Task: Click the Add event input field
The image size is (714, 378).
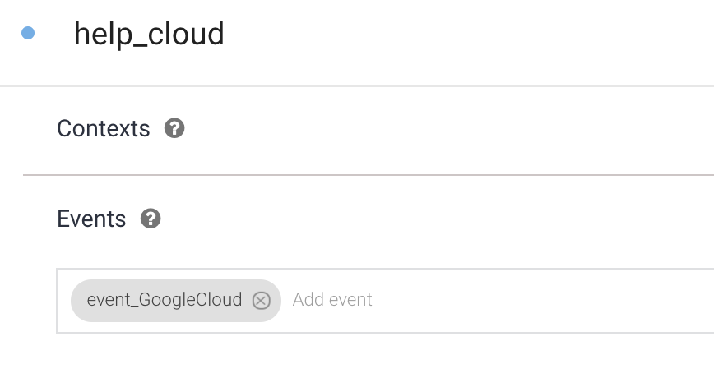Action: pyautogui.click(x=332, y=300)
